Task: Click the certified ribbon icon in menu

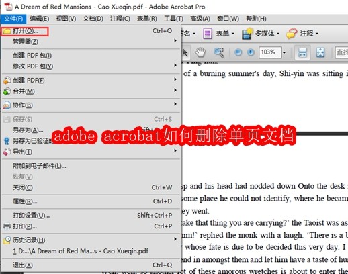Action: [x=7, y=141]
